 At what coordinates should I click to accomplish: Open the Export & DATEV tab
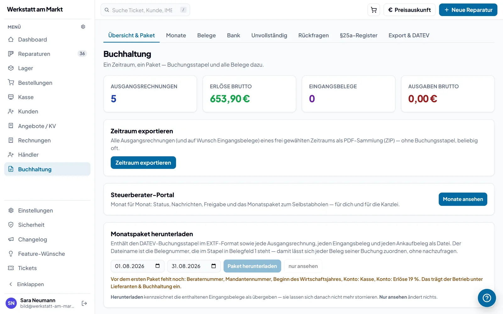(x=409, y=35)
